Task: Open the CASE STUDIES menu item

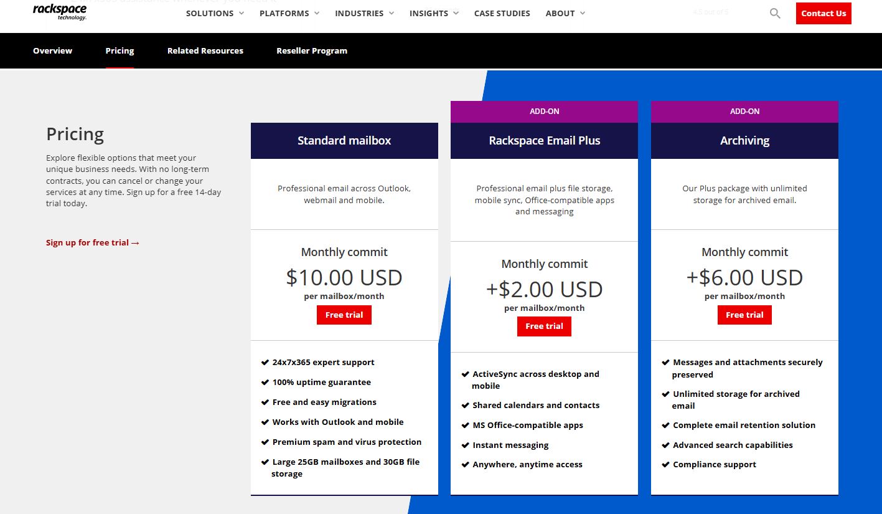Action: (502, 13)
